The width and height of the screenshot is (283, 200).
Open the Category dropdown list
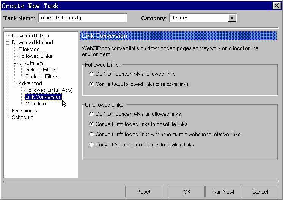pos(232,18)
